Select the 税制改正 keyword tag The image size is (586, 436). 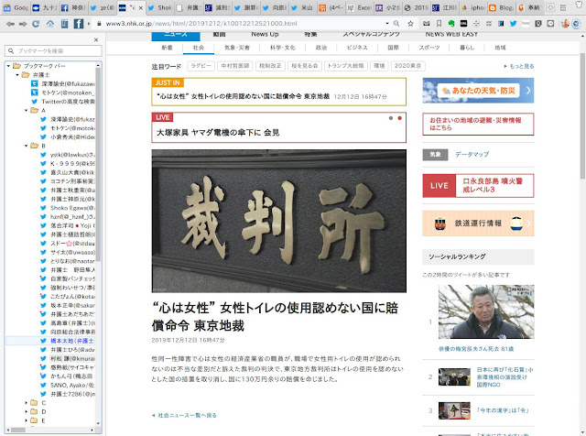coord(271,66)
